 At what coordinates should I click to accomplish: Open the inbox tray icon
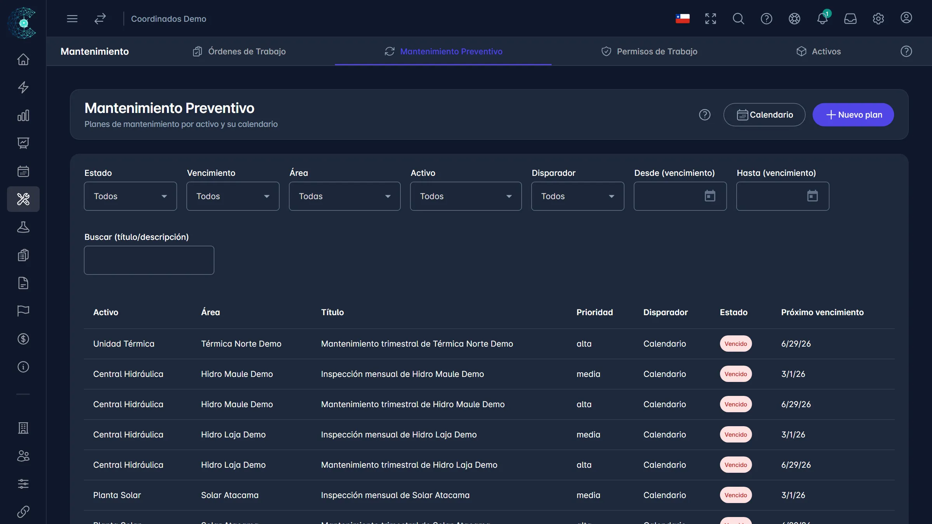(x=850, y=19)
